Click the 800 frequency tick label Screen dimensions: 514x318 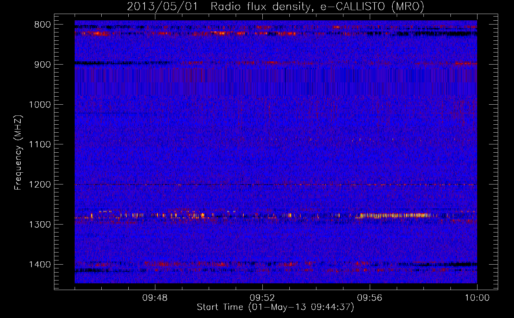point(43,25)
